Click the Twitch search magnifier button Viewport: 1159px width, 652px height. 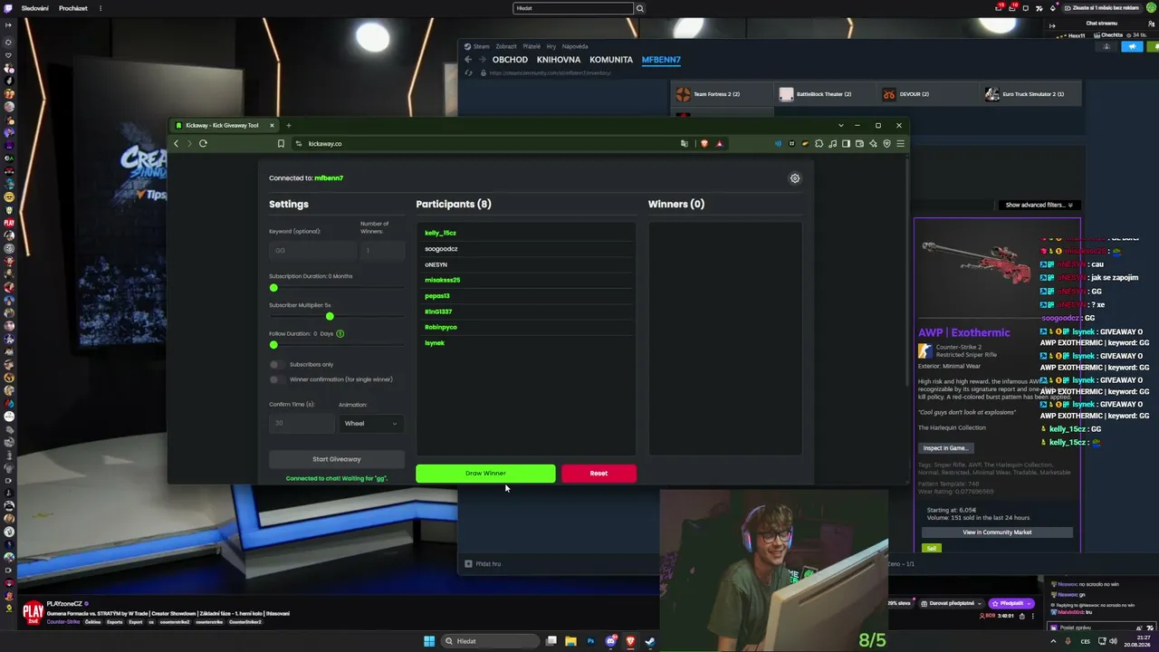point(639,8)
